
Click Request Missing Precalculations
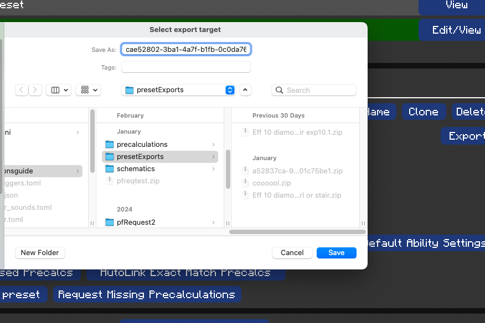pyautogui.click(x=147, y=294)
